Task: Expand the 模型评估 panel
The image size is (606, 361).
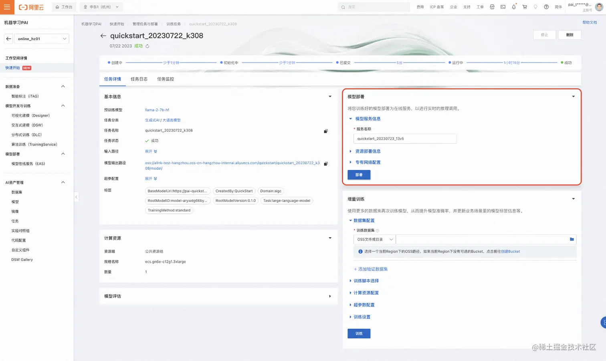Action: point(330,296)
